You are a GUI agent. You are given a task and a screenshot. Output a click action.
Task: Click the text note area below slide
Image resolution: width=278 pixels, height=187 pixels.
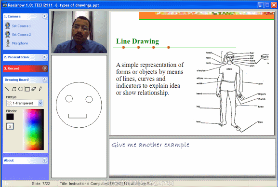point(192,157)
